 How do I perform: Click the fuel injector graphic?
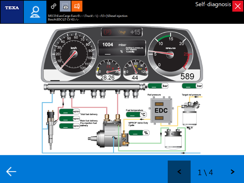tap(51, 129)
